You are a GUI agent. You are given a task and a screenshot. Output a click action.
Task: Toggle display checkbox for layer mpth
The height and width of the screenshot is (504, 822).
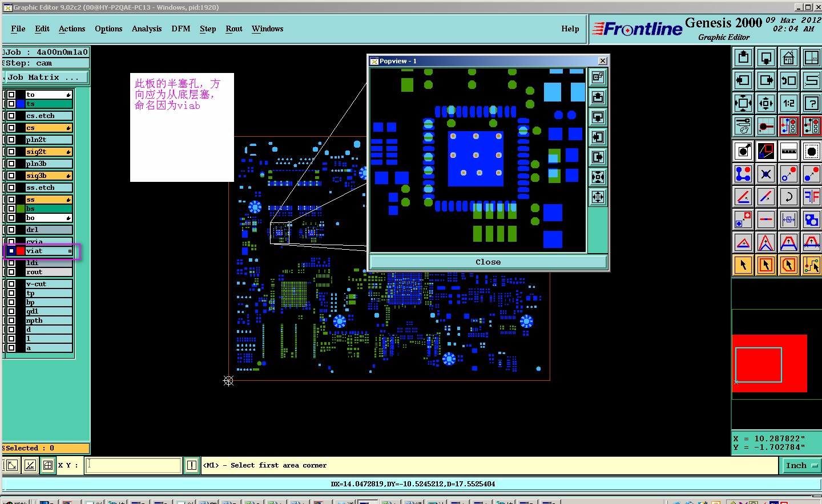(11, 320)
